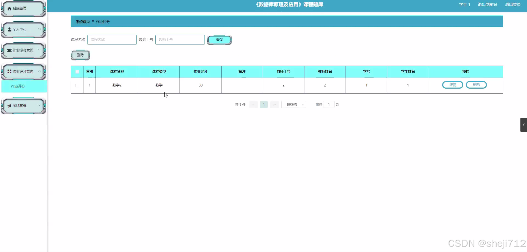The width and height of the screenshot is (527, 252).
Task: Click the right-edge panel collapse handle
Action: point(524,125)
